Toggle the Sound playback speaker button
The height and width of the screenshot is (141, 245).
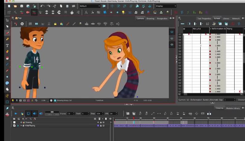pyautogui.click(x=35, y=114)
